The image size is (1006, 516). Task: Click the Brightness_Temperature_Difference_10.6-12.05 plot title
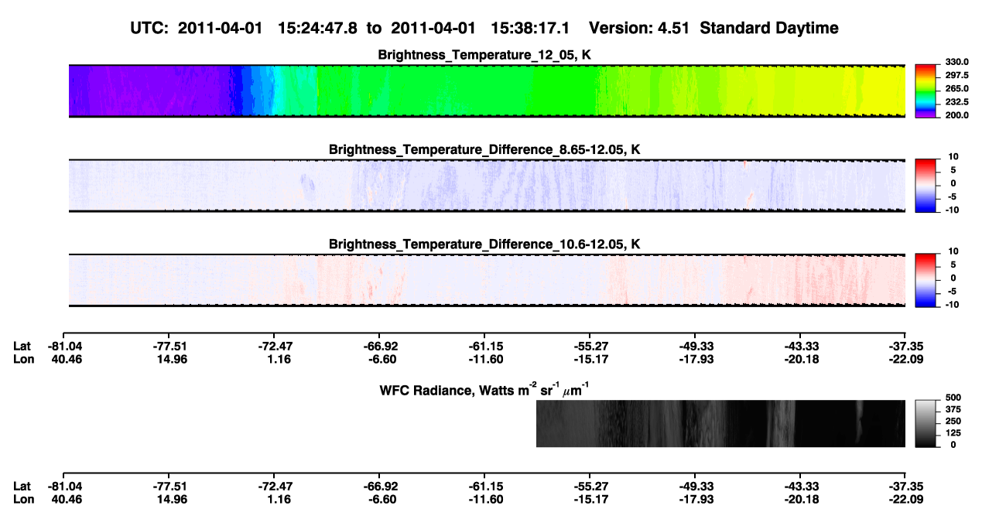tap(485, 244)
